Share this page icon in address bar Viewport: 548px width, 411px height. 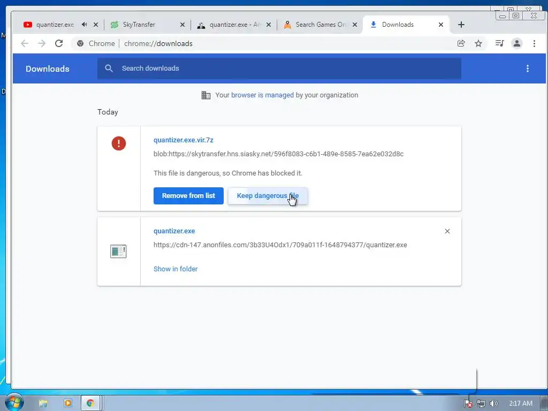pos(461,43)
